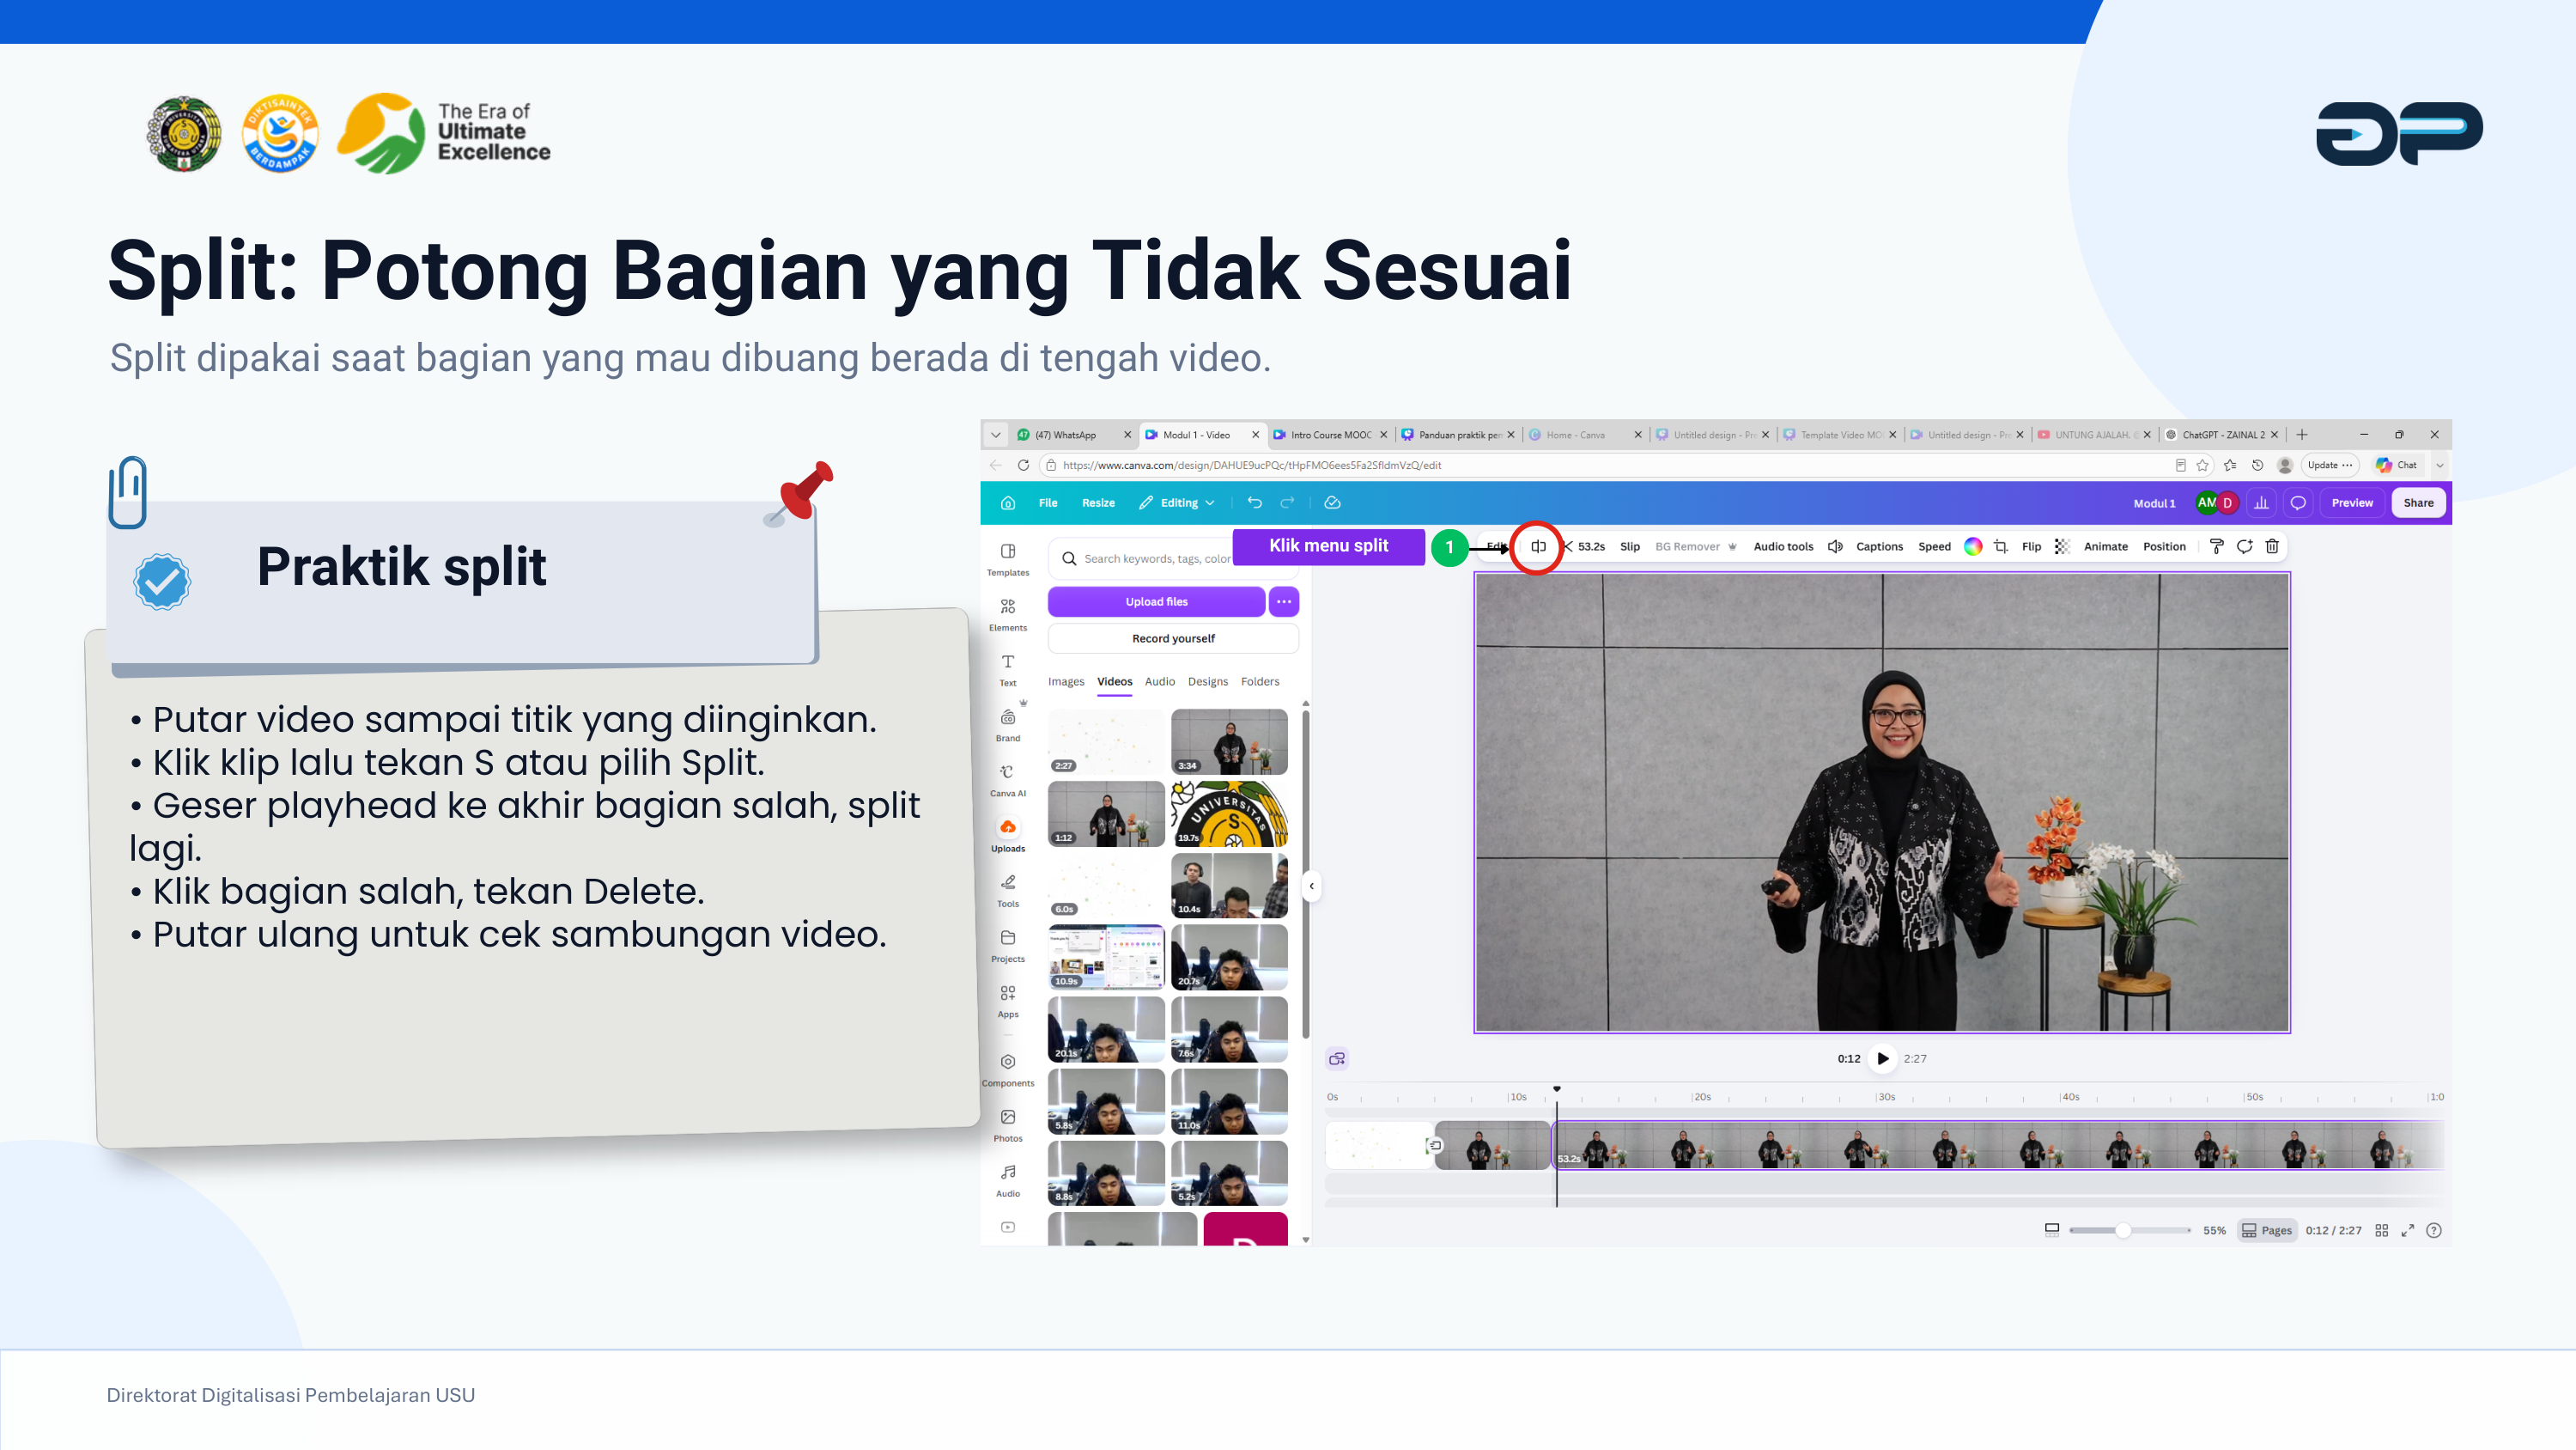
Task: Switch to the Folders tab in Uploads
Action: (x=1260, y=681)
